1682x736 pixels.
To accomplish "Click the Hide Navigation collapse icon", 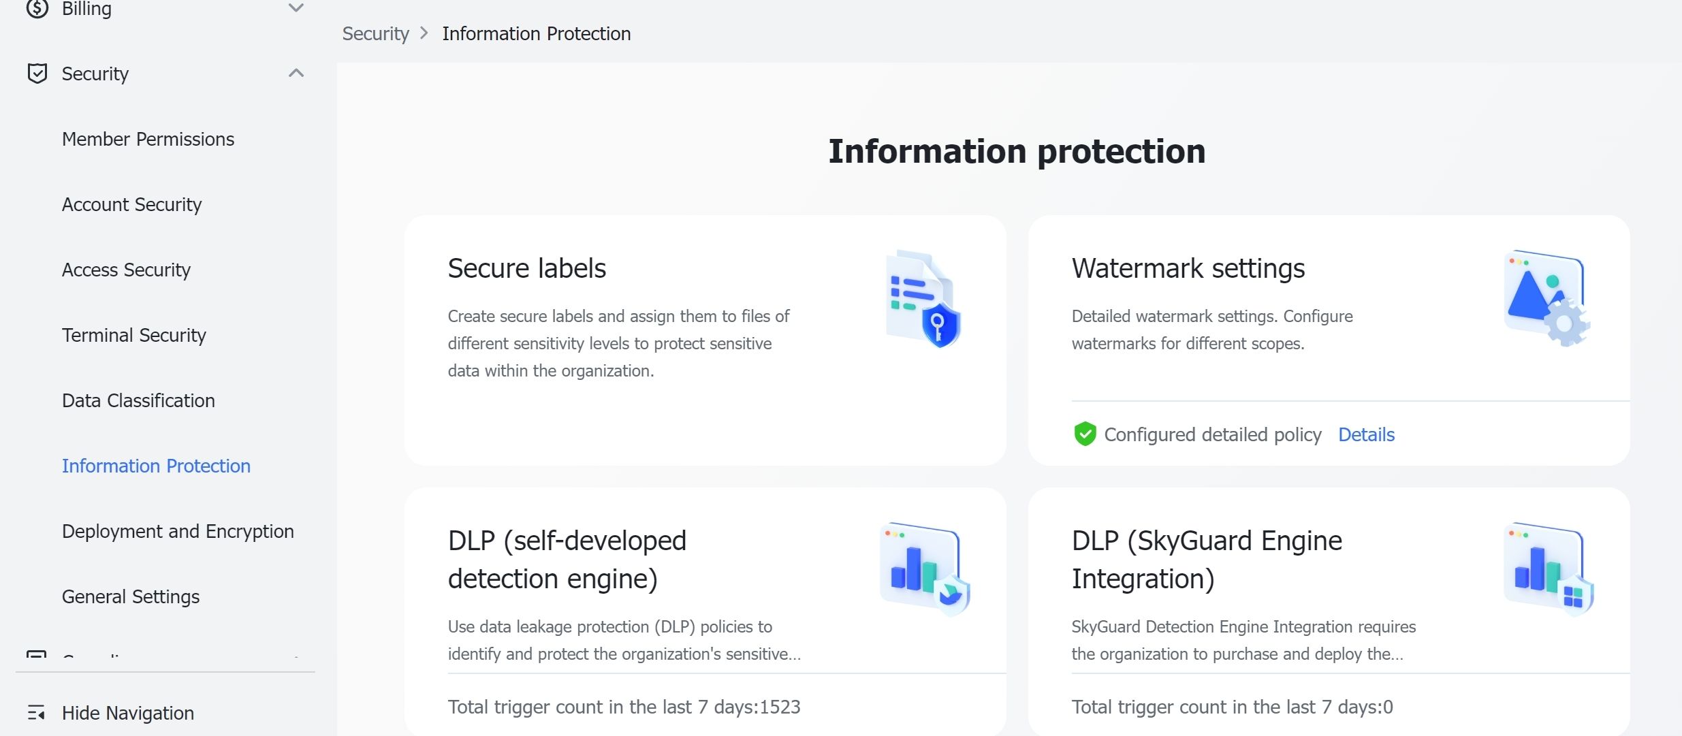I will coord(37,713).
